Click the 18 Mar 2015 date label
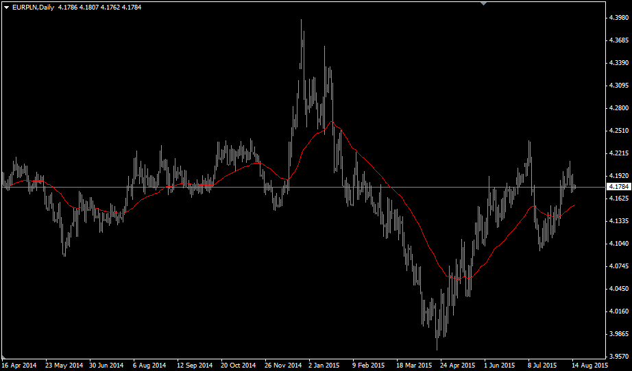Viewport: 632px width, 371px height. [x=414, y=366]
